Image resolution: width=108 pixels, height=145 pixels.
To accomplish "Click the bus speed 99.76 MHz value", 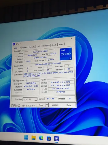I will pyautogui.click(x=31, y=89).
